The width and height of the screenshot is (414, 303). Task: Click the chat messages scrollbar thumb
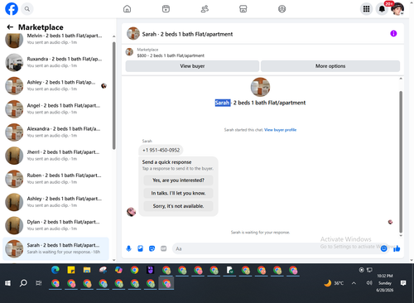click(401, 162)
